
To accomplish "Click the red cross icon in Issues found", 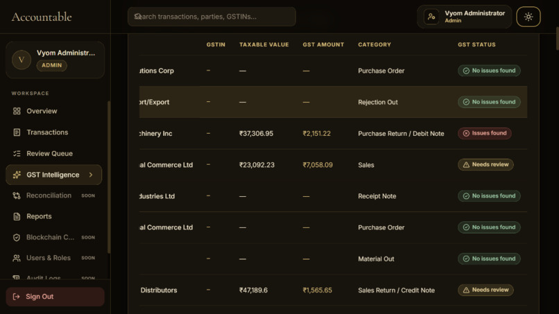I will [x=466, y=133].
